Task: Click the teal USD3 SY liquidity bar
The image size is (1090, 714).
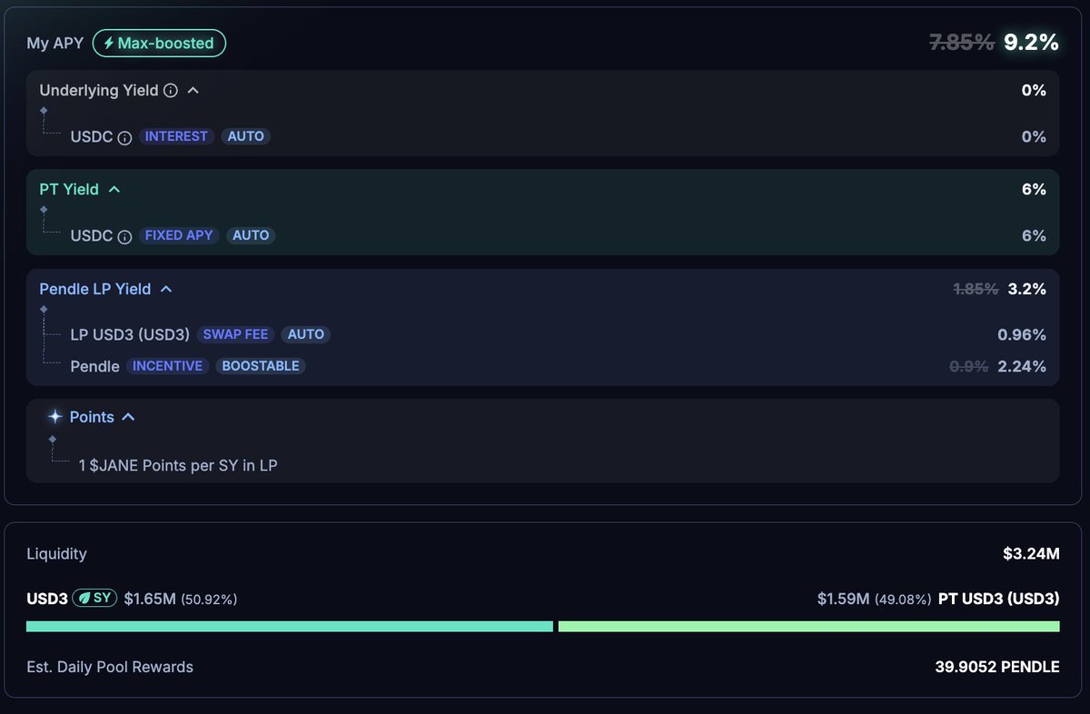Action: pos(290,627)
